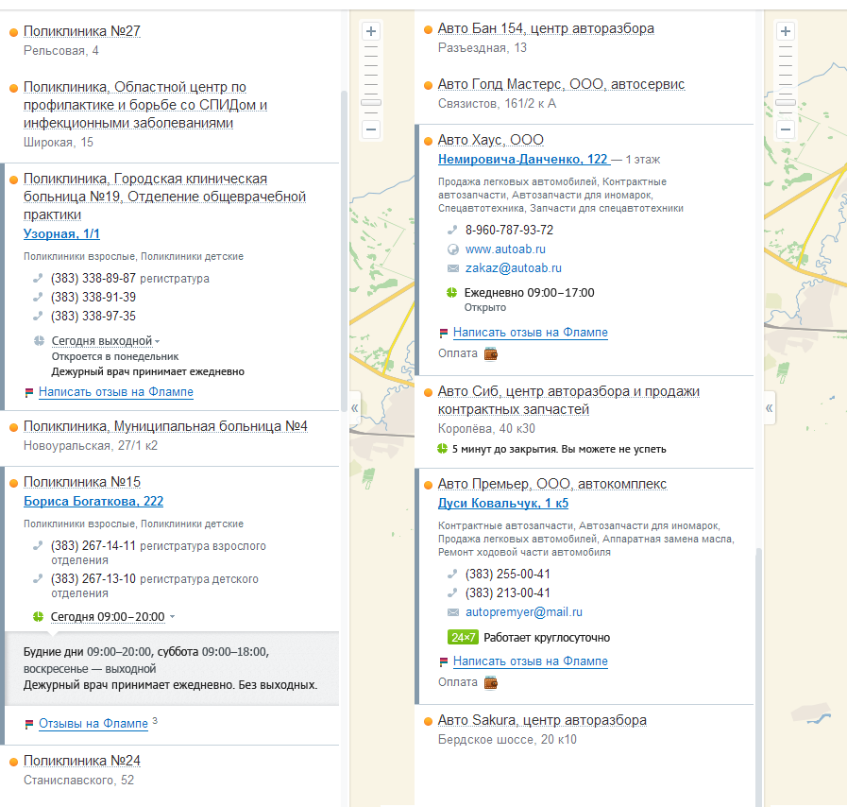Click the phone icon beside (383) 267-13-10
The width and height of the screenshot is (847, 807).
pyautogui.click(x=38, y=579)
